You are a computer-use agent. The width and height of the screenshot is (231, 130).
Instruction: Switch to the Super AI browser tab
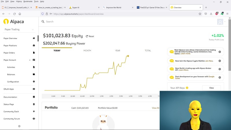pos(84,8)
